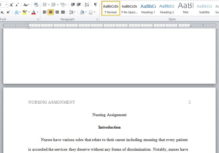
Task: Click the Bullets list button
Action: pyautogui.click(x=44, y=5)
